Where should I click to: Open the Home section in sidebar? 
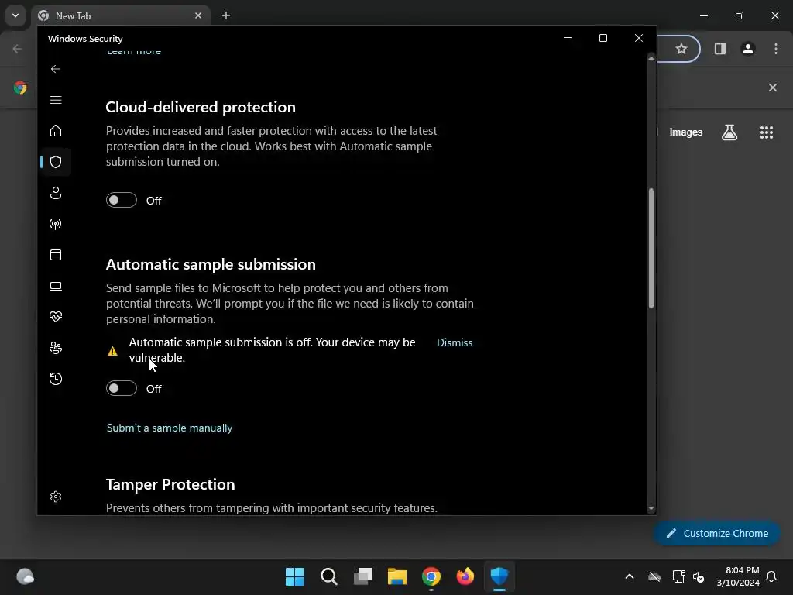click(56, 131)
